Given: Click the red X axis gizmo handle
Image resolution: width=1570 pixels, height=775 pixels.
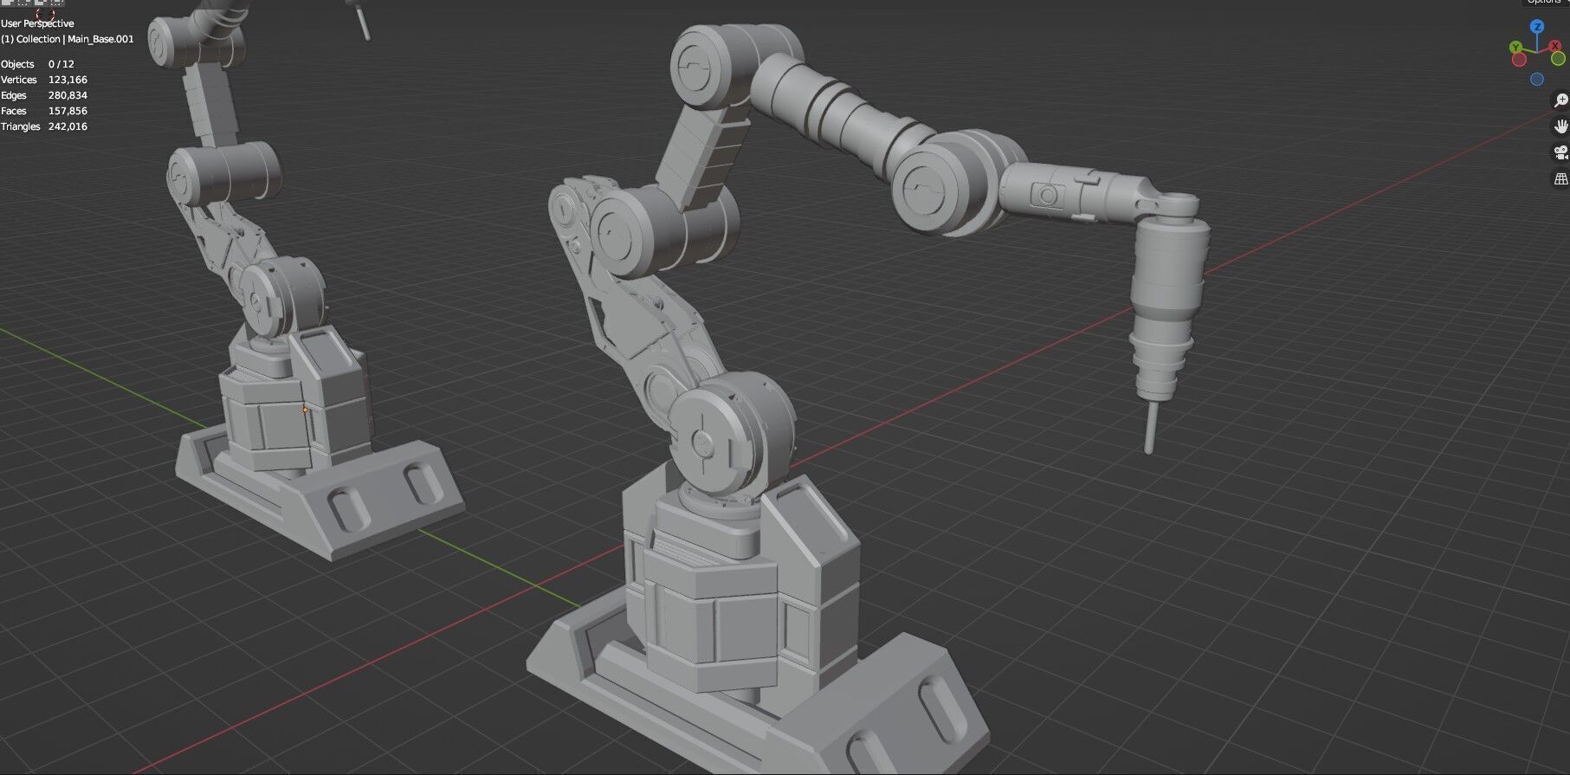Looking at the screenshot, I should tap(1555, 46).
